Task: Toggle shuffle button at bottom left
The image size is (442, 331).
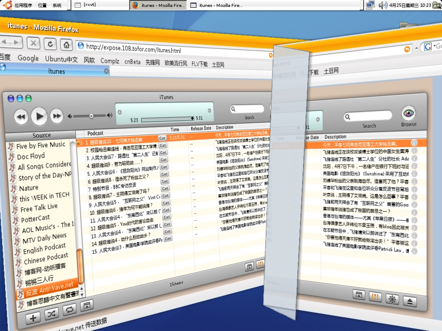Action: [x=52, y=314]
